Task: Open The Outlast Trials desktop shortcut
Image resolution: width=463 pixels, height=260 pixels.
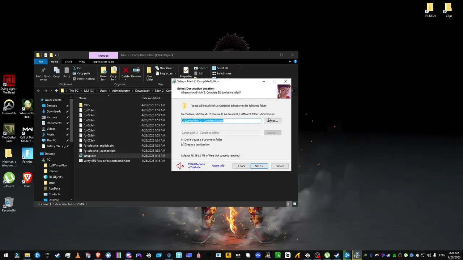Action: pyautogui.click(x=9, y=133)
